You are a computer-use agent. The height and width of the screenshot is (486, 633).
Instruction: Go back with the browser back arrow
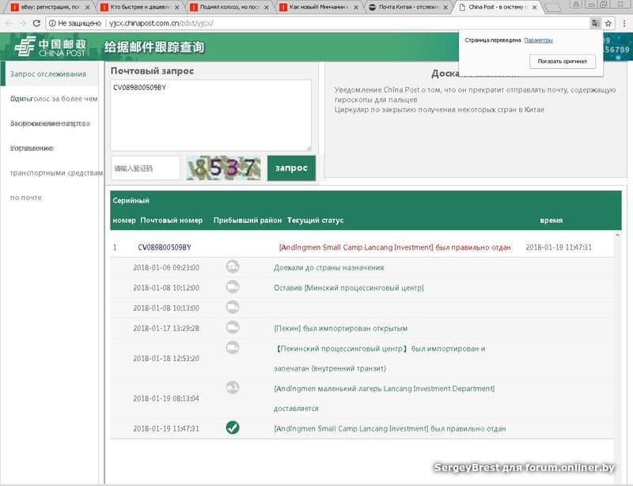(9, 24)
